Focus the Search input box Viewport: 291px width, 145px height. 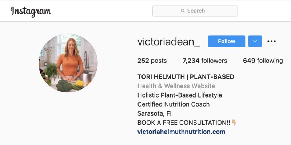click(x=195, y=11)
